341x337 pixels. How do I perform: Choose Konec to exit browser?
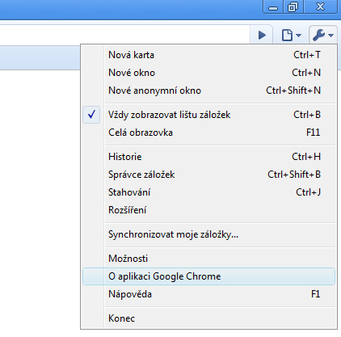point(208,318)
